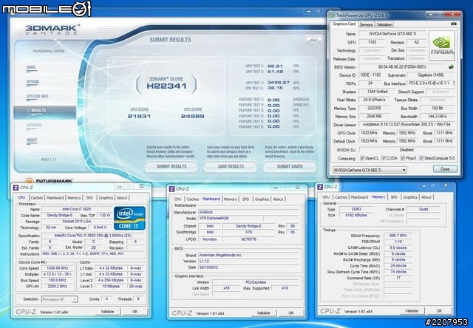
Task: Click the Bus Interface question mark in GPU-Z
Action: 453,83
